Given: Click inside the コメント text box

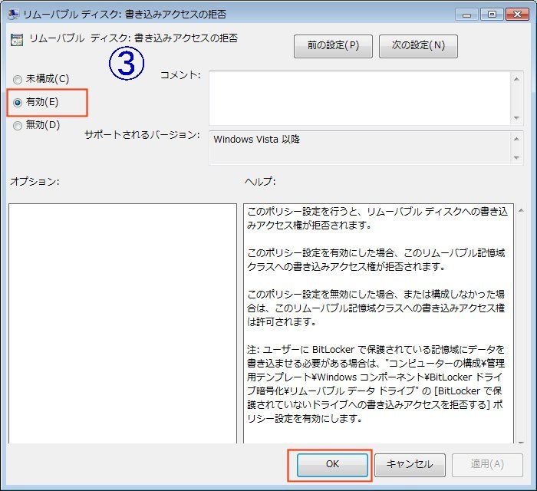Looking at the screenshot, I should click(360, 98).
